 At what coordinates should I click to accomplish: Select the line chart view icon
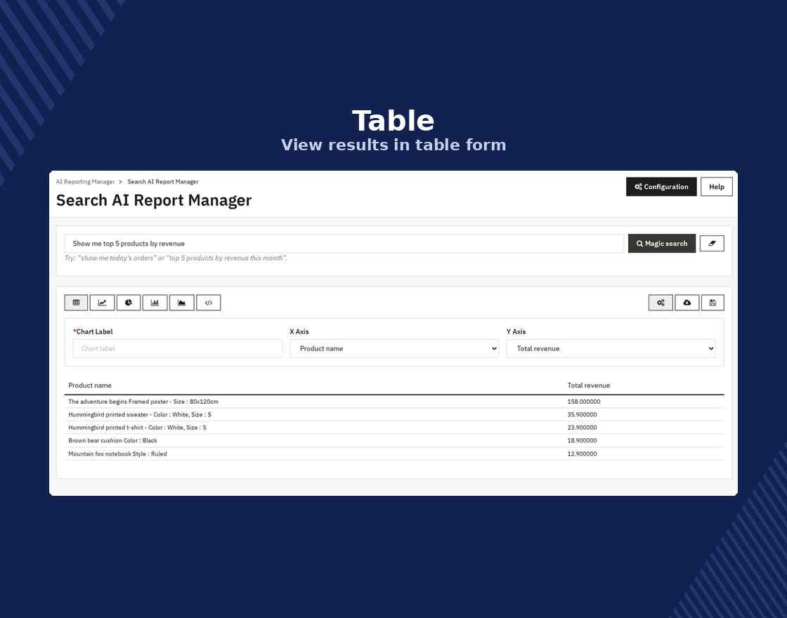pos(103,303)
